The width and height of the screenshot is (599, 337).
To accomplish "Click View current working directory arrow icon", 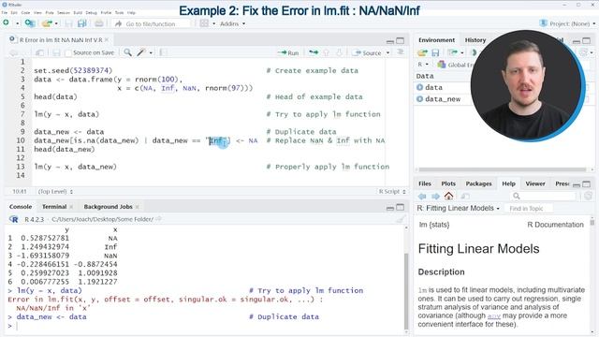I will click(158, 219).
